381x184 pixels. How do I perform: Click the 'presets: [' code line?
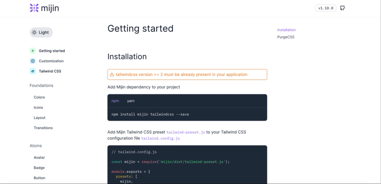(126, 176)
